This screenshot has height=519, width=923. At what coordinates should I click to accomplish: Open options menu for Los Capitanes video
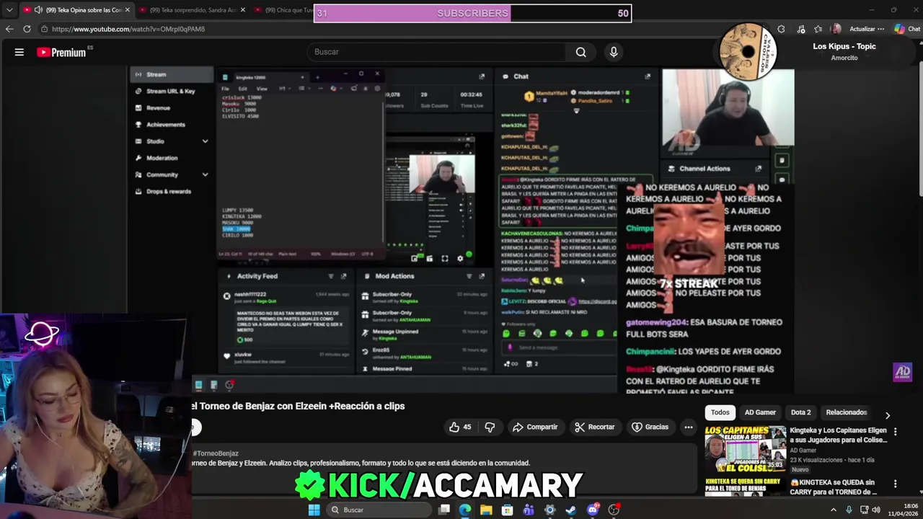[895, 432]
